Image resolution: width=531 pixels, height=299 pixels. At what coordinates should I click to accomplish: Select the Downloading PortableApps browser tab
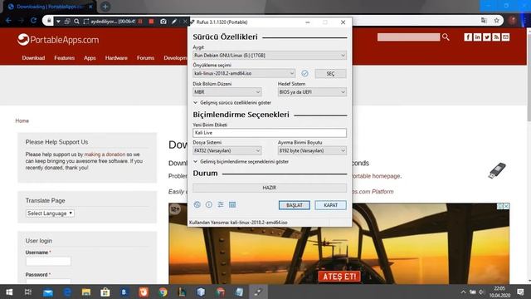point(50,7)
